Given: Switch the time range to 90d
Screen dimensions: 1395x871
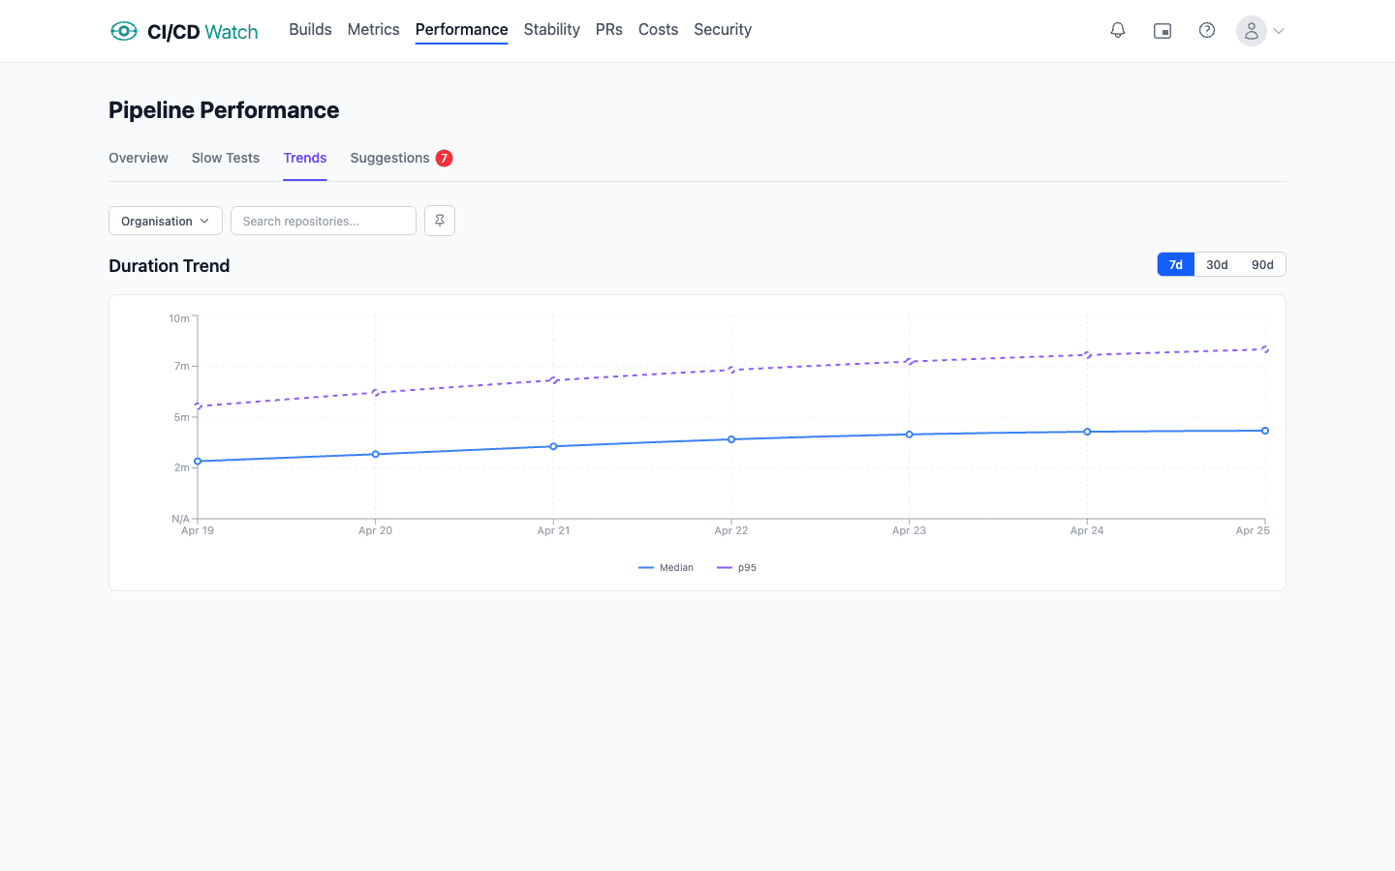Looking at the screenshot, I should click(x=1262, y=263).
